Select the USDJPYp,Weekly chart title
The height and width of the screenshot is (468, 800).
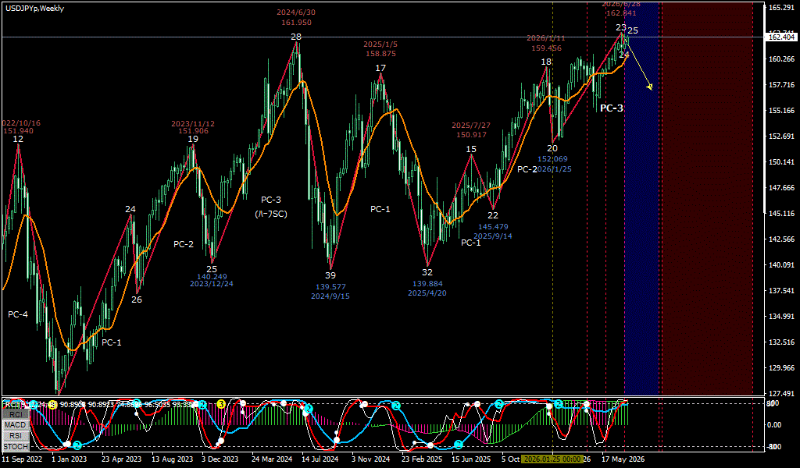34,9
